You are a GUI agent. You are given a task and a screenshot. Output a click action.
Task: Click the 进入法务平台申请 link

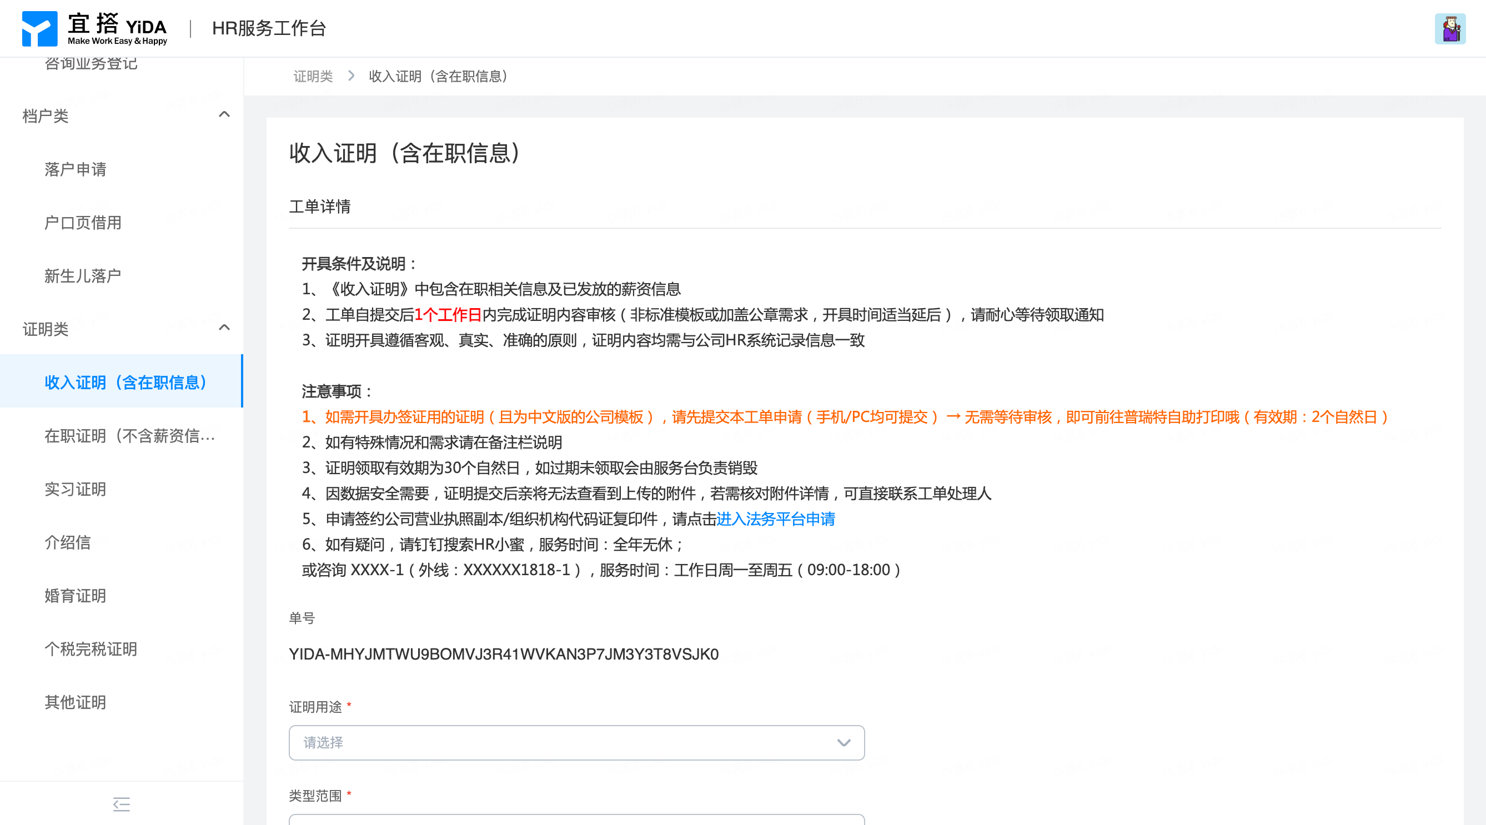click(x=775, y=519)
